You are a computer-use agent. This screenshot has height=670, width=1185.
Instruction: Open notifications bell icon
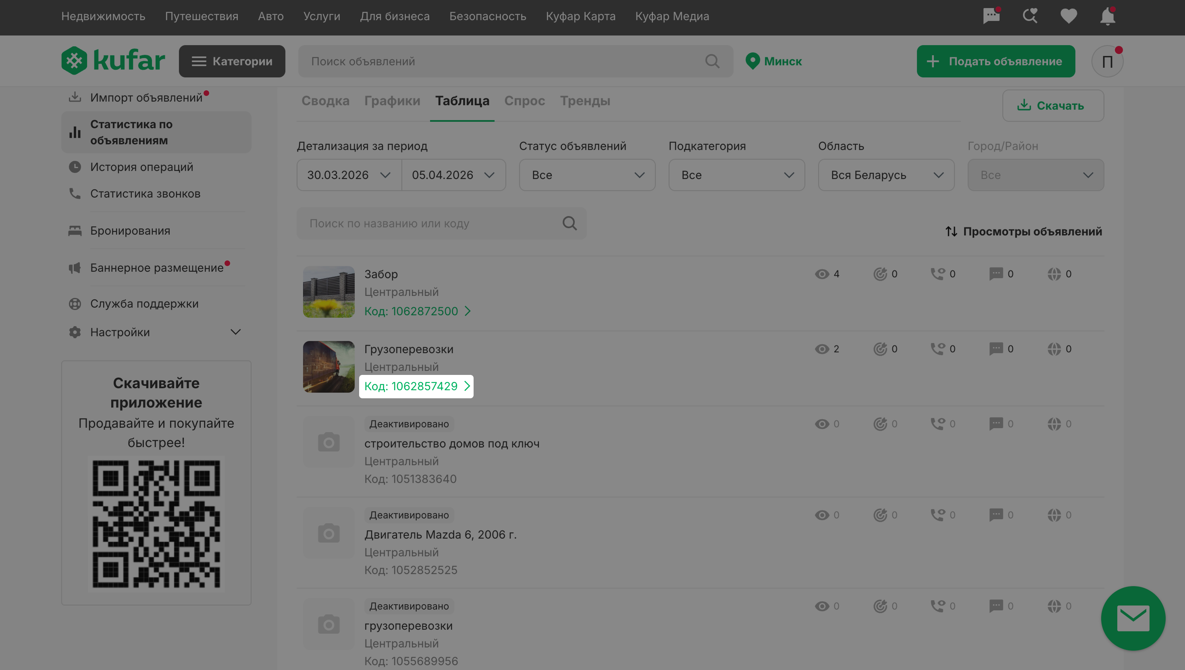1107,17
